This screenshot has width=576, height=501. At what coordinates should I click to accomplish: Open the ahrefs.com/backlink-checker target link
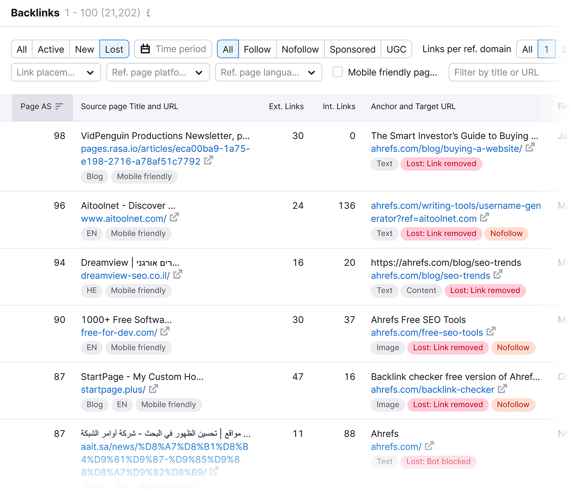point(432,389)
